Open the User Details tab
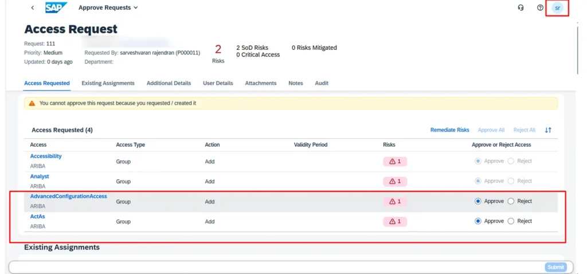Screen dimensions: 587x274 (218, 83)
